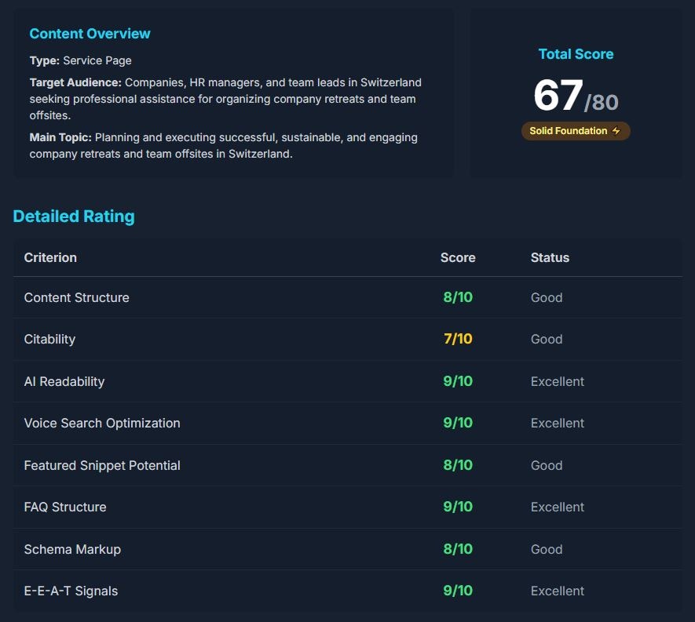Click the Detailed Rating section heading
This screenshot has height=622, width=695.
coord(74,216)
